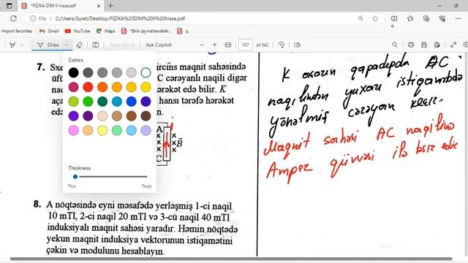Open the Settings and more ellipsis menu
468x263 pixels.
(458, 18)
